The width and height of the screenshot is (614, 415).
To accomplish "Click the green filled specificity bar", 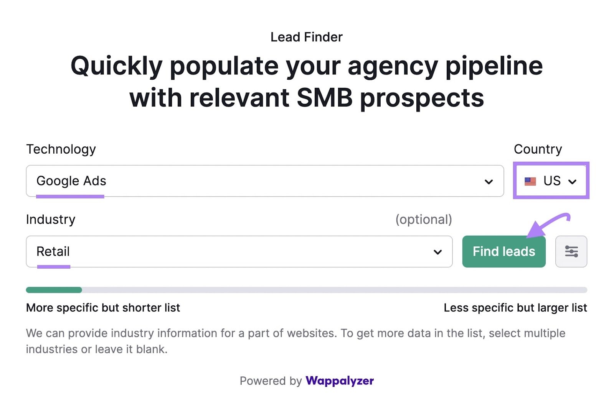I will point(54,290).
